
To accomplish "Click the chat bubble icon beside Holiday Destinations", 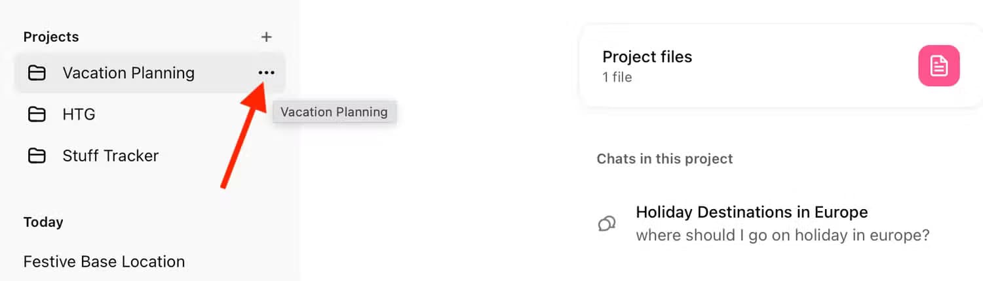I will coord(607,223).
